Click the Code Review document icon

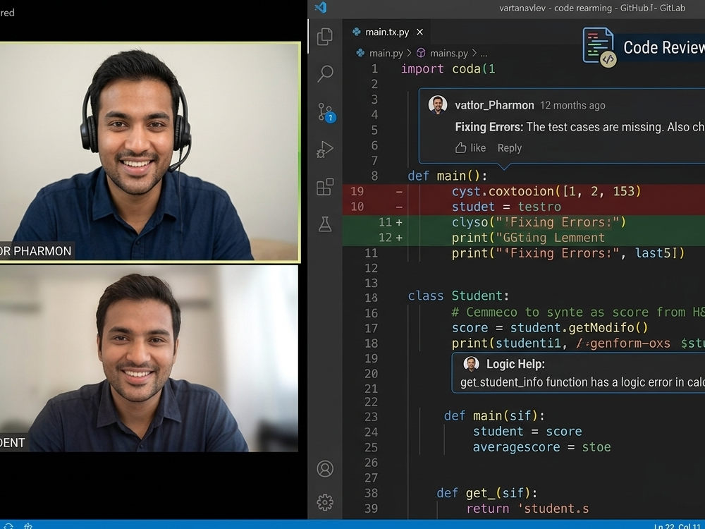(599, 47)
